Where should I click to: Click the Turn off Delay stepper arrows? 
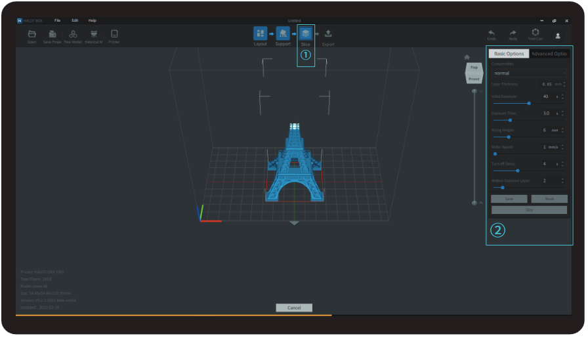point(562,164)
